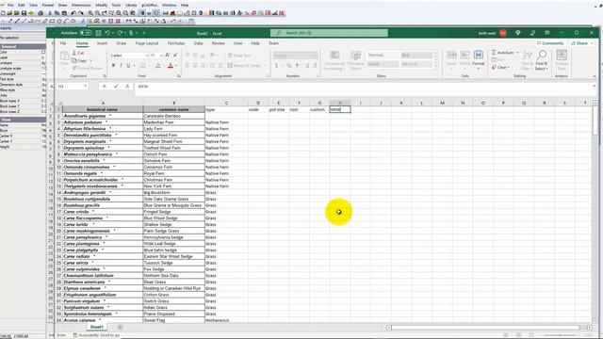This screenshot has height=339, width=603.
Task: Click the red Font Color icon
Action: point(171,66)
